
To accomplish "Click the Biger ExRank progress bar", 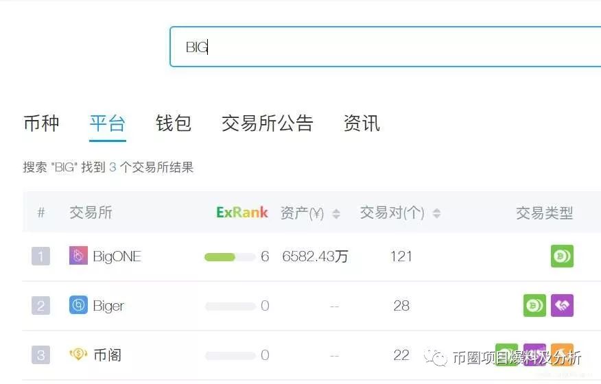I will pos(230,307).
